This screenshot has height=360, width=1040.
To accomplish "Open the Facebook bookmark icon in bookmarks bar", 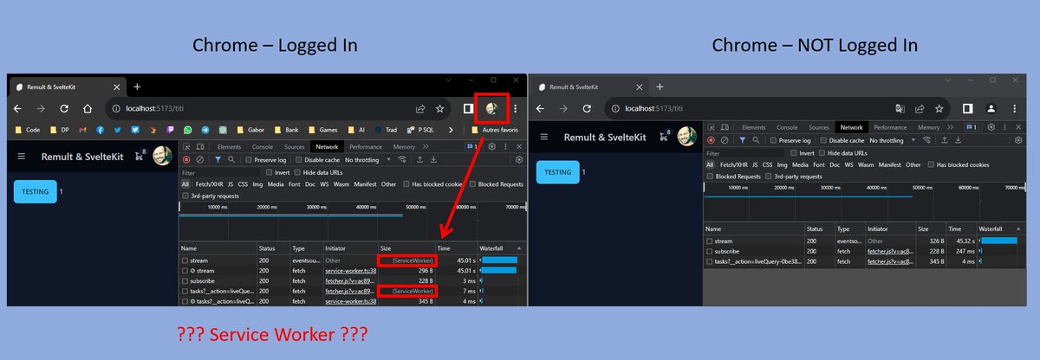I will [101, 130].
